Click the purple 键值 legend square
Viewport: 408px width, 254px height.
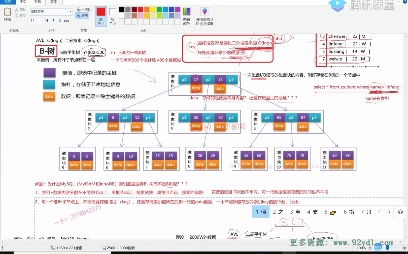click(49, 73)
